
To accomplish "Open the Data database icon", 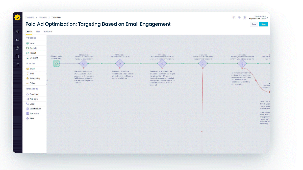I will [17, 56].
